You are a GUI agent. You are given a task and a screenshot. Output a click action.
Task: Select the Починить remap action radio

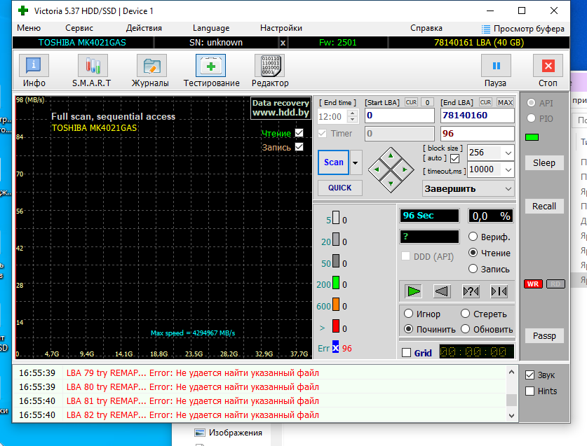408,329
